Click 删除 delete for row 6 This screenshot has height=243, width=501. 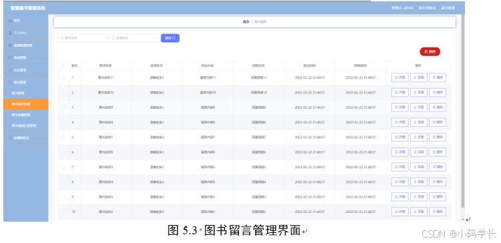coord(438,152)
